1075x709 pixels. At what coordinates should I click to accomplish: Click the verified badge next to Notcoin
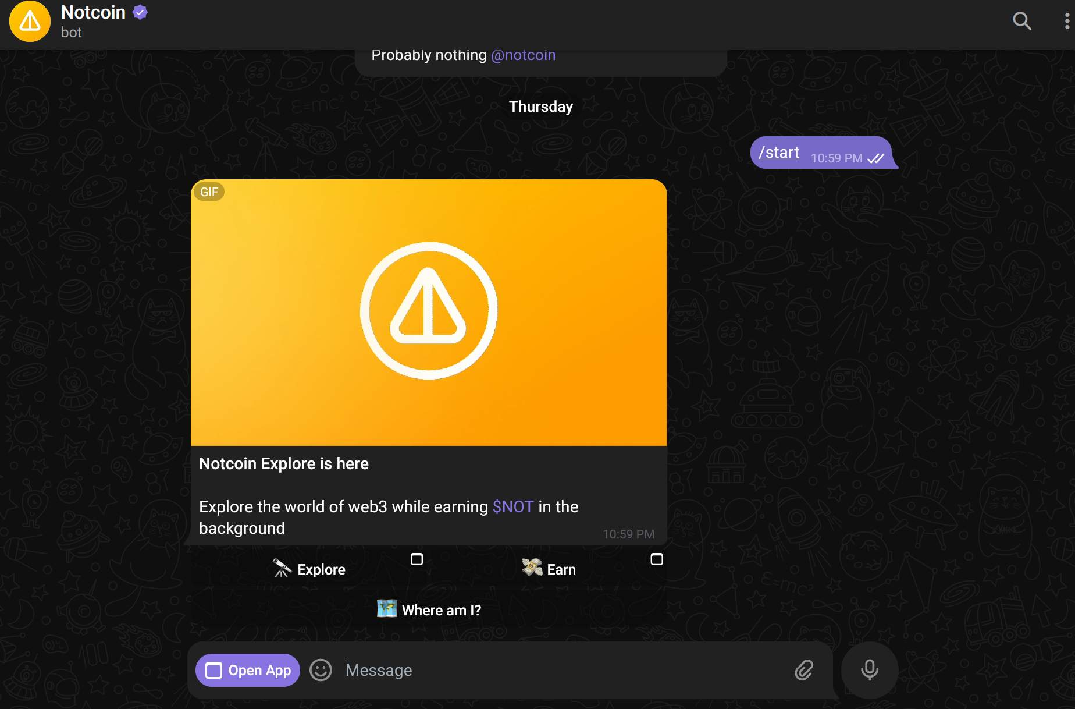140,12
